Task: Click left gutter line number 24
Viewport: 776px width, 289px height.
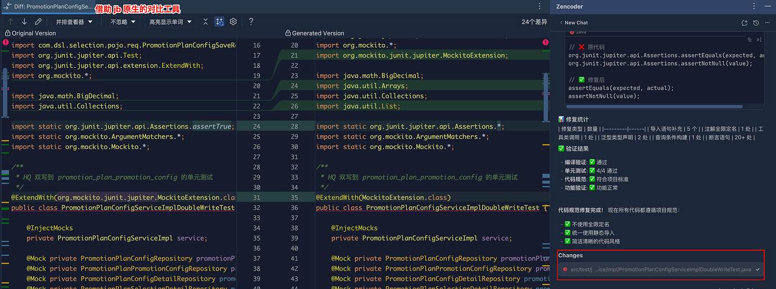Action: [x=256, y=127]
